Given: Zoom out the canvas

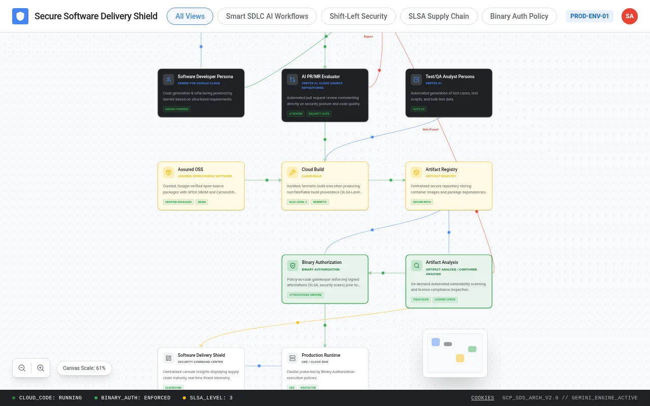Looking at the screenshot, I should click(x=22, y=368).
